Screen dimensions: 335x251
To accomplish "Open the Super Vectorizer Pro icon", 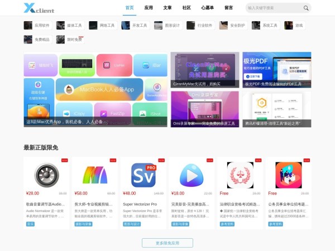I will 143,176.
